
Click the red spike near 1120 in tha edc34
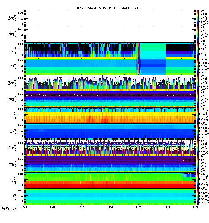coord(138,50)
